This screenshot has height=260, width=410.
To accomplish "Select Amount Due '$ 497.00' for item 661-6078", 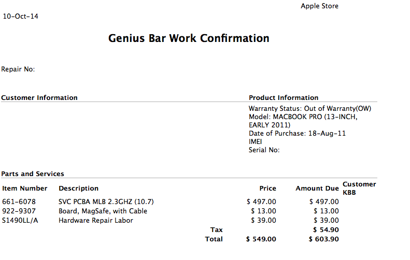I will 324,201.
